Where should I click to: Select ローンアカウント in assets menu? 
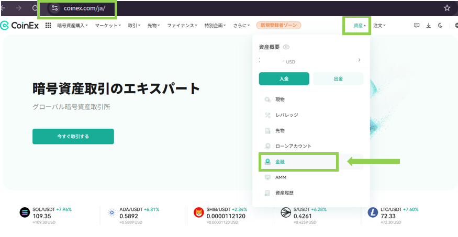pos(311,146)
